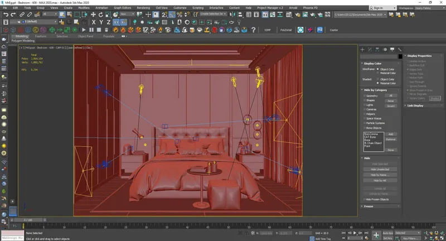The height and width of the screenshot is (241, 446).
Task: Click the Undo arrow icon
Action: 5,15
